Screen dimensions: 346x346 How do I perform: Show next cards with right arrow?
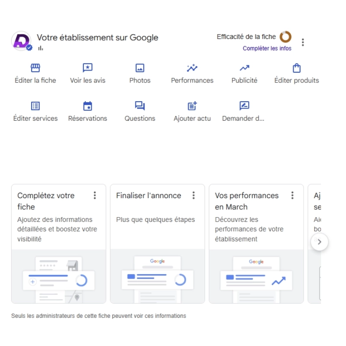[x=319, y=242]
